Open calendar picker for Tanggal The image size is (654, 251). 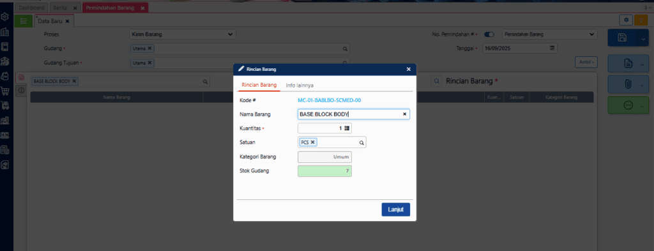click(552, 49)
